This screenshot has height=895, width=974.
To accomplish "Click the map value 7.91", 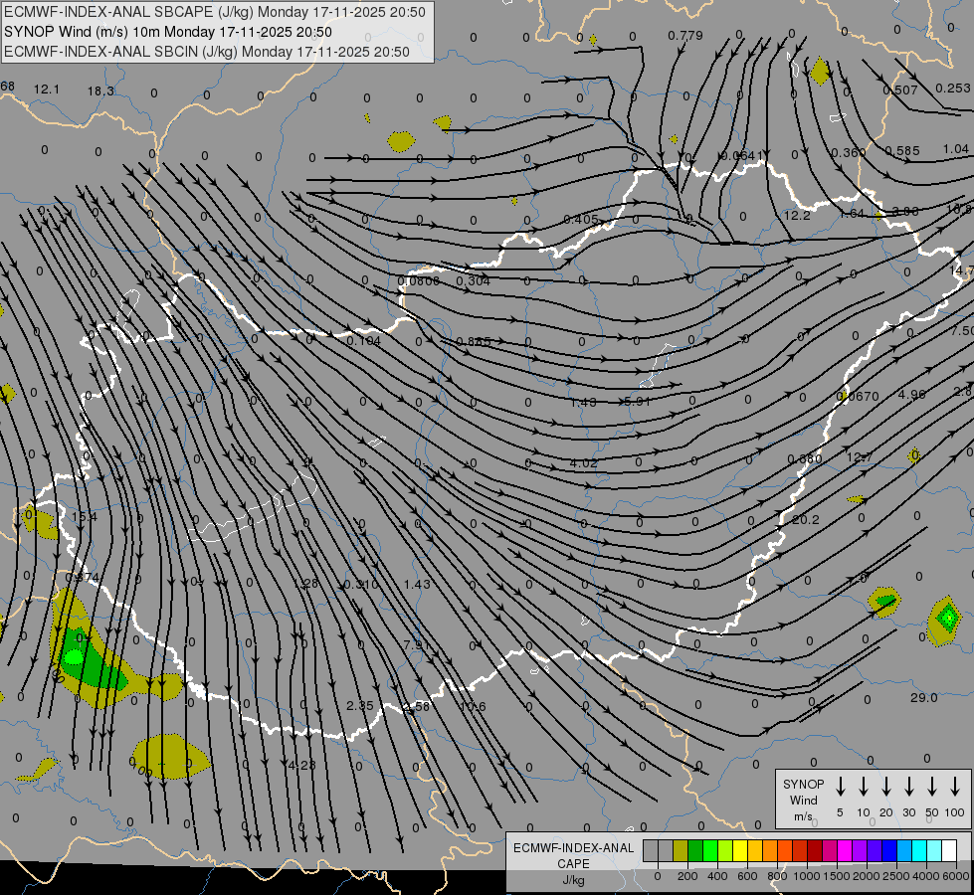I will (x=416, y=644).
